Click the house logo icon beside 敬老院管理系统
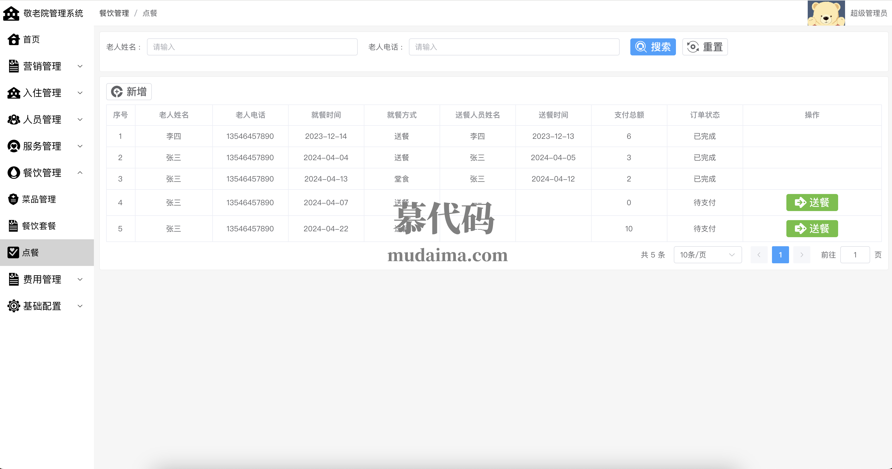 (11, 14)
